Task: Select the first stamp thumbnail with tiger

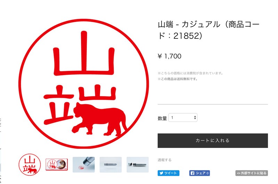Action: 30,165
